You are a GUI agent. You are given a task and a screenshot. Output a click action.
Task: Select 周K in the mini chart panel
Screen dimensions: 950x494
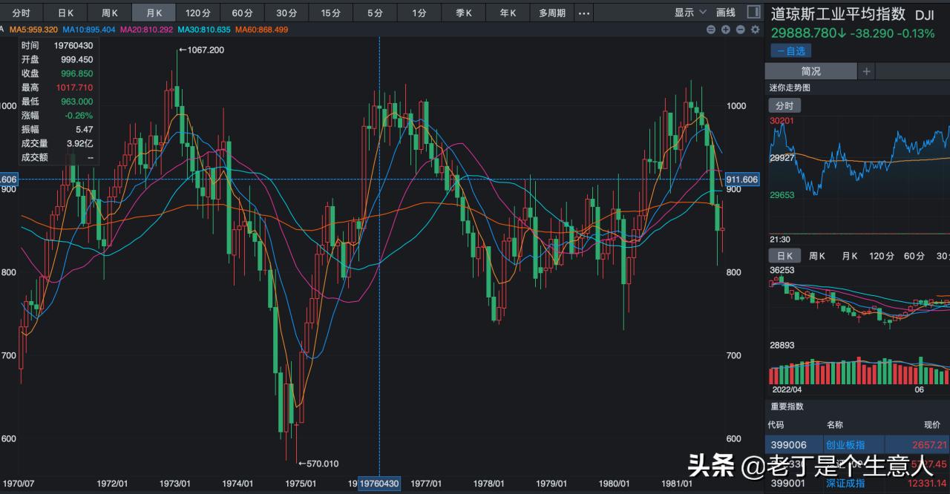pos(816,256)
